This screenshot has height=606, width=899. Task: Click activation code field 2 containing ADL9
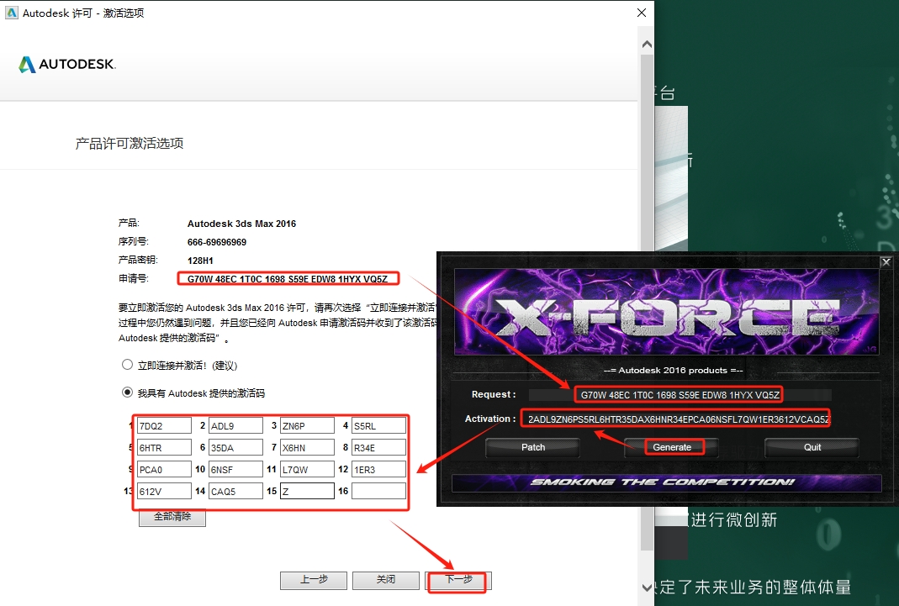click(x=235, y=425)
